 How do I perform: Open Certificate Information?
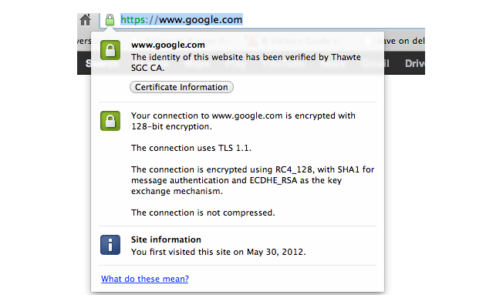181,87
